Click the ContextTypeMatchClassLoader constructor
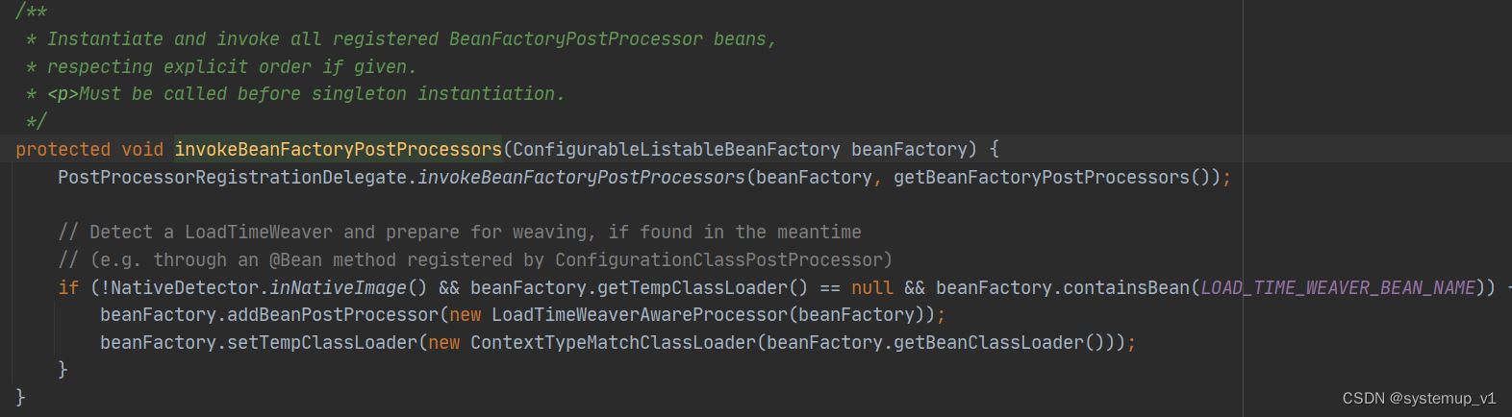Viewport: 1512px width, 417px height. [613, 342]
